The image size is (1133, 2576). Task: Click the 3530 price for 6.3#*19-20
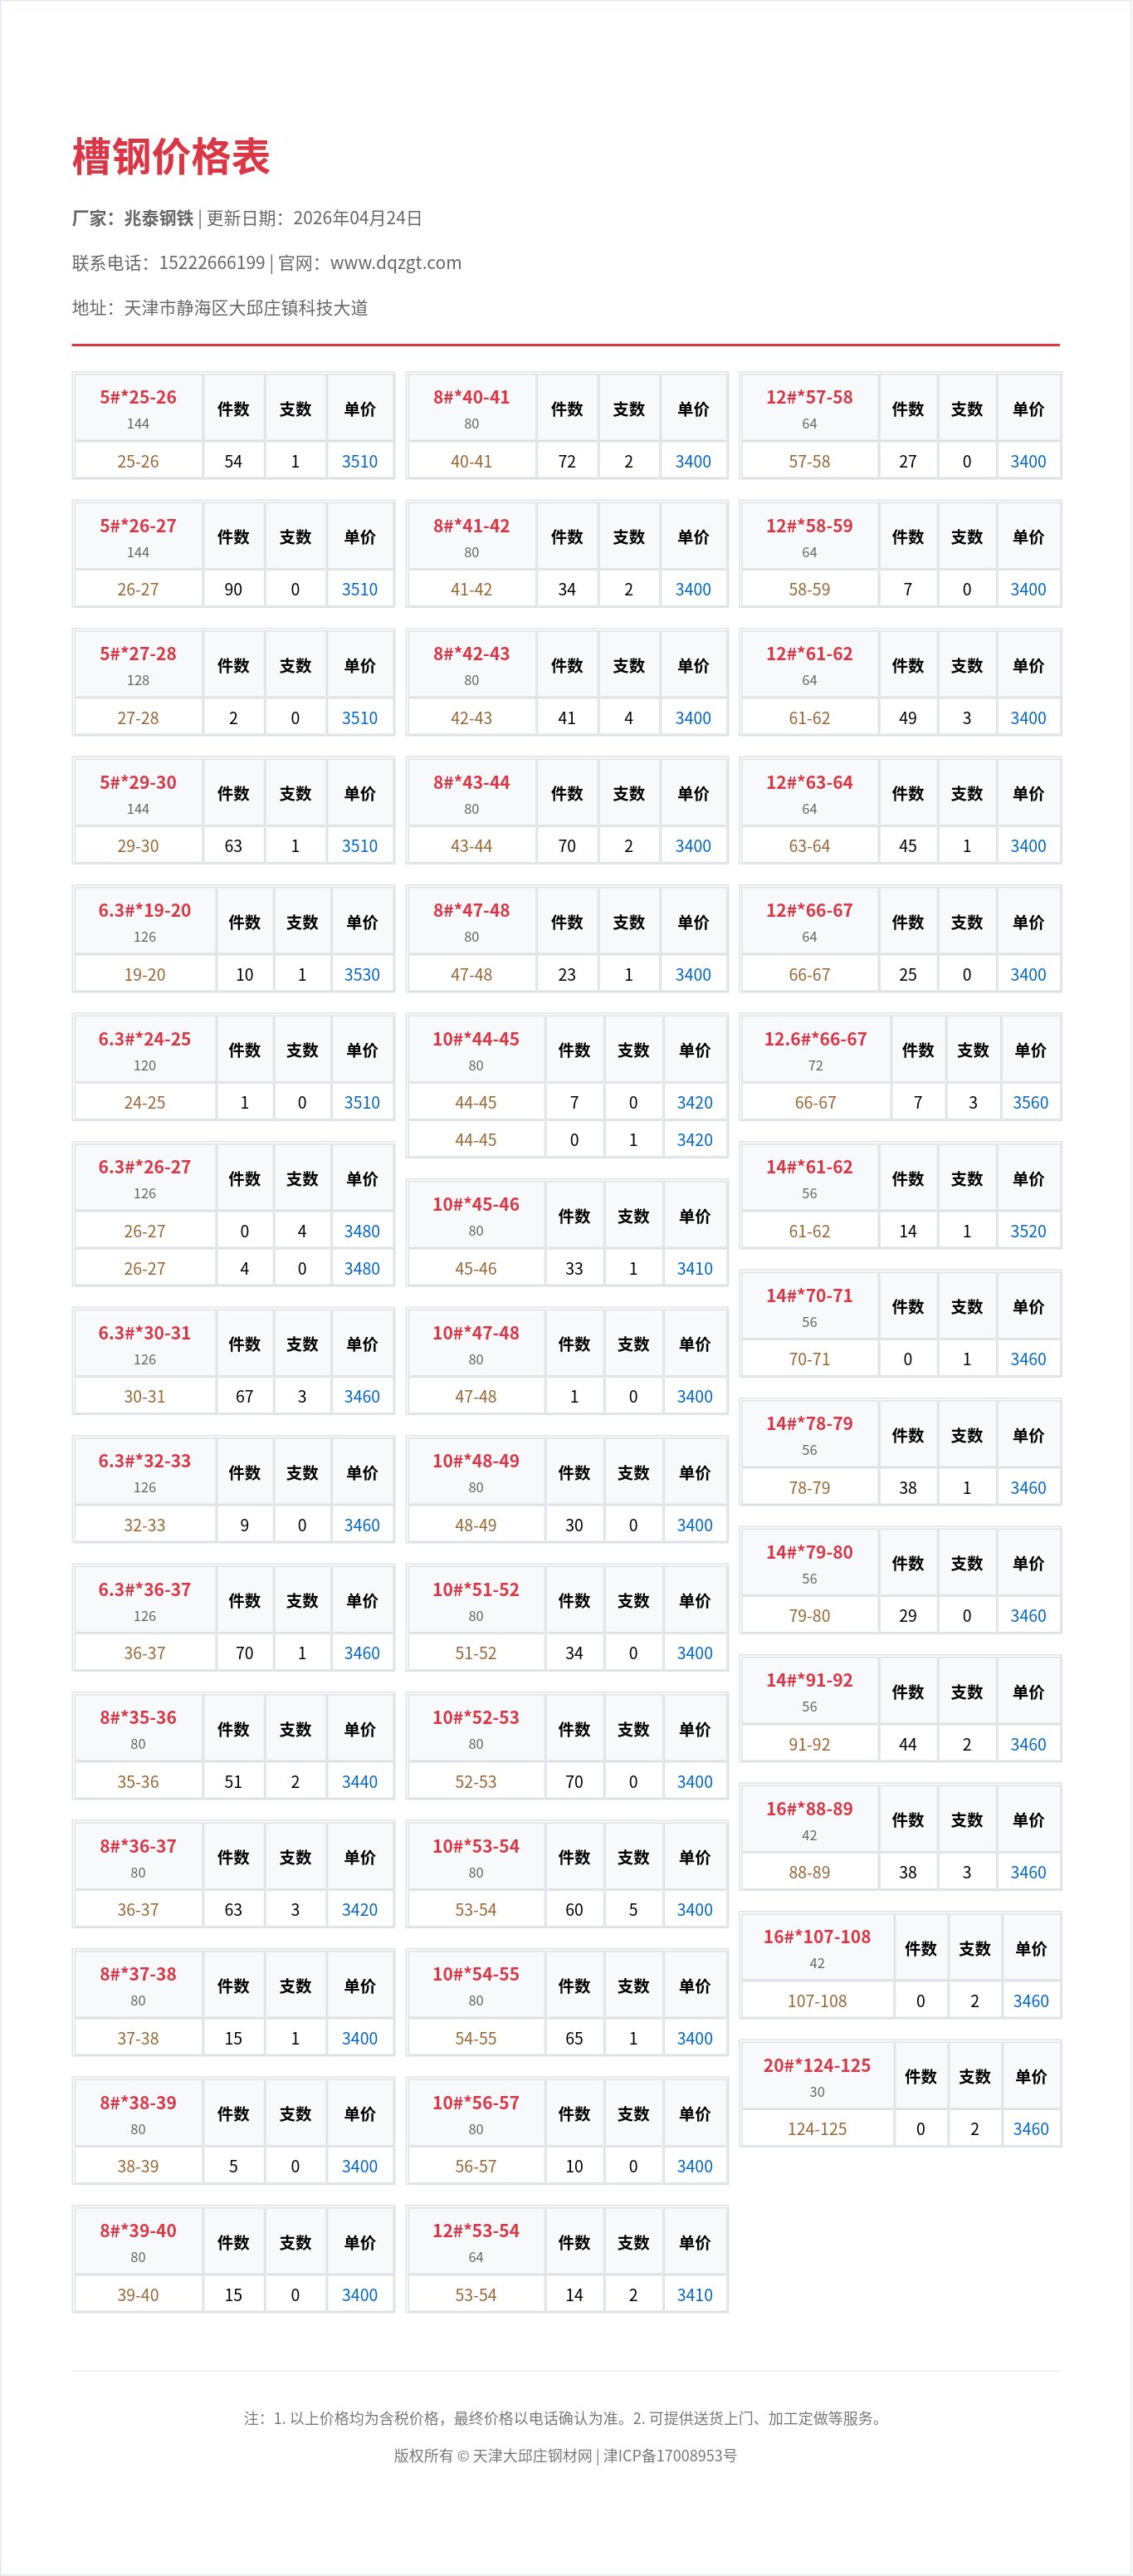[362, 975]
